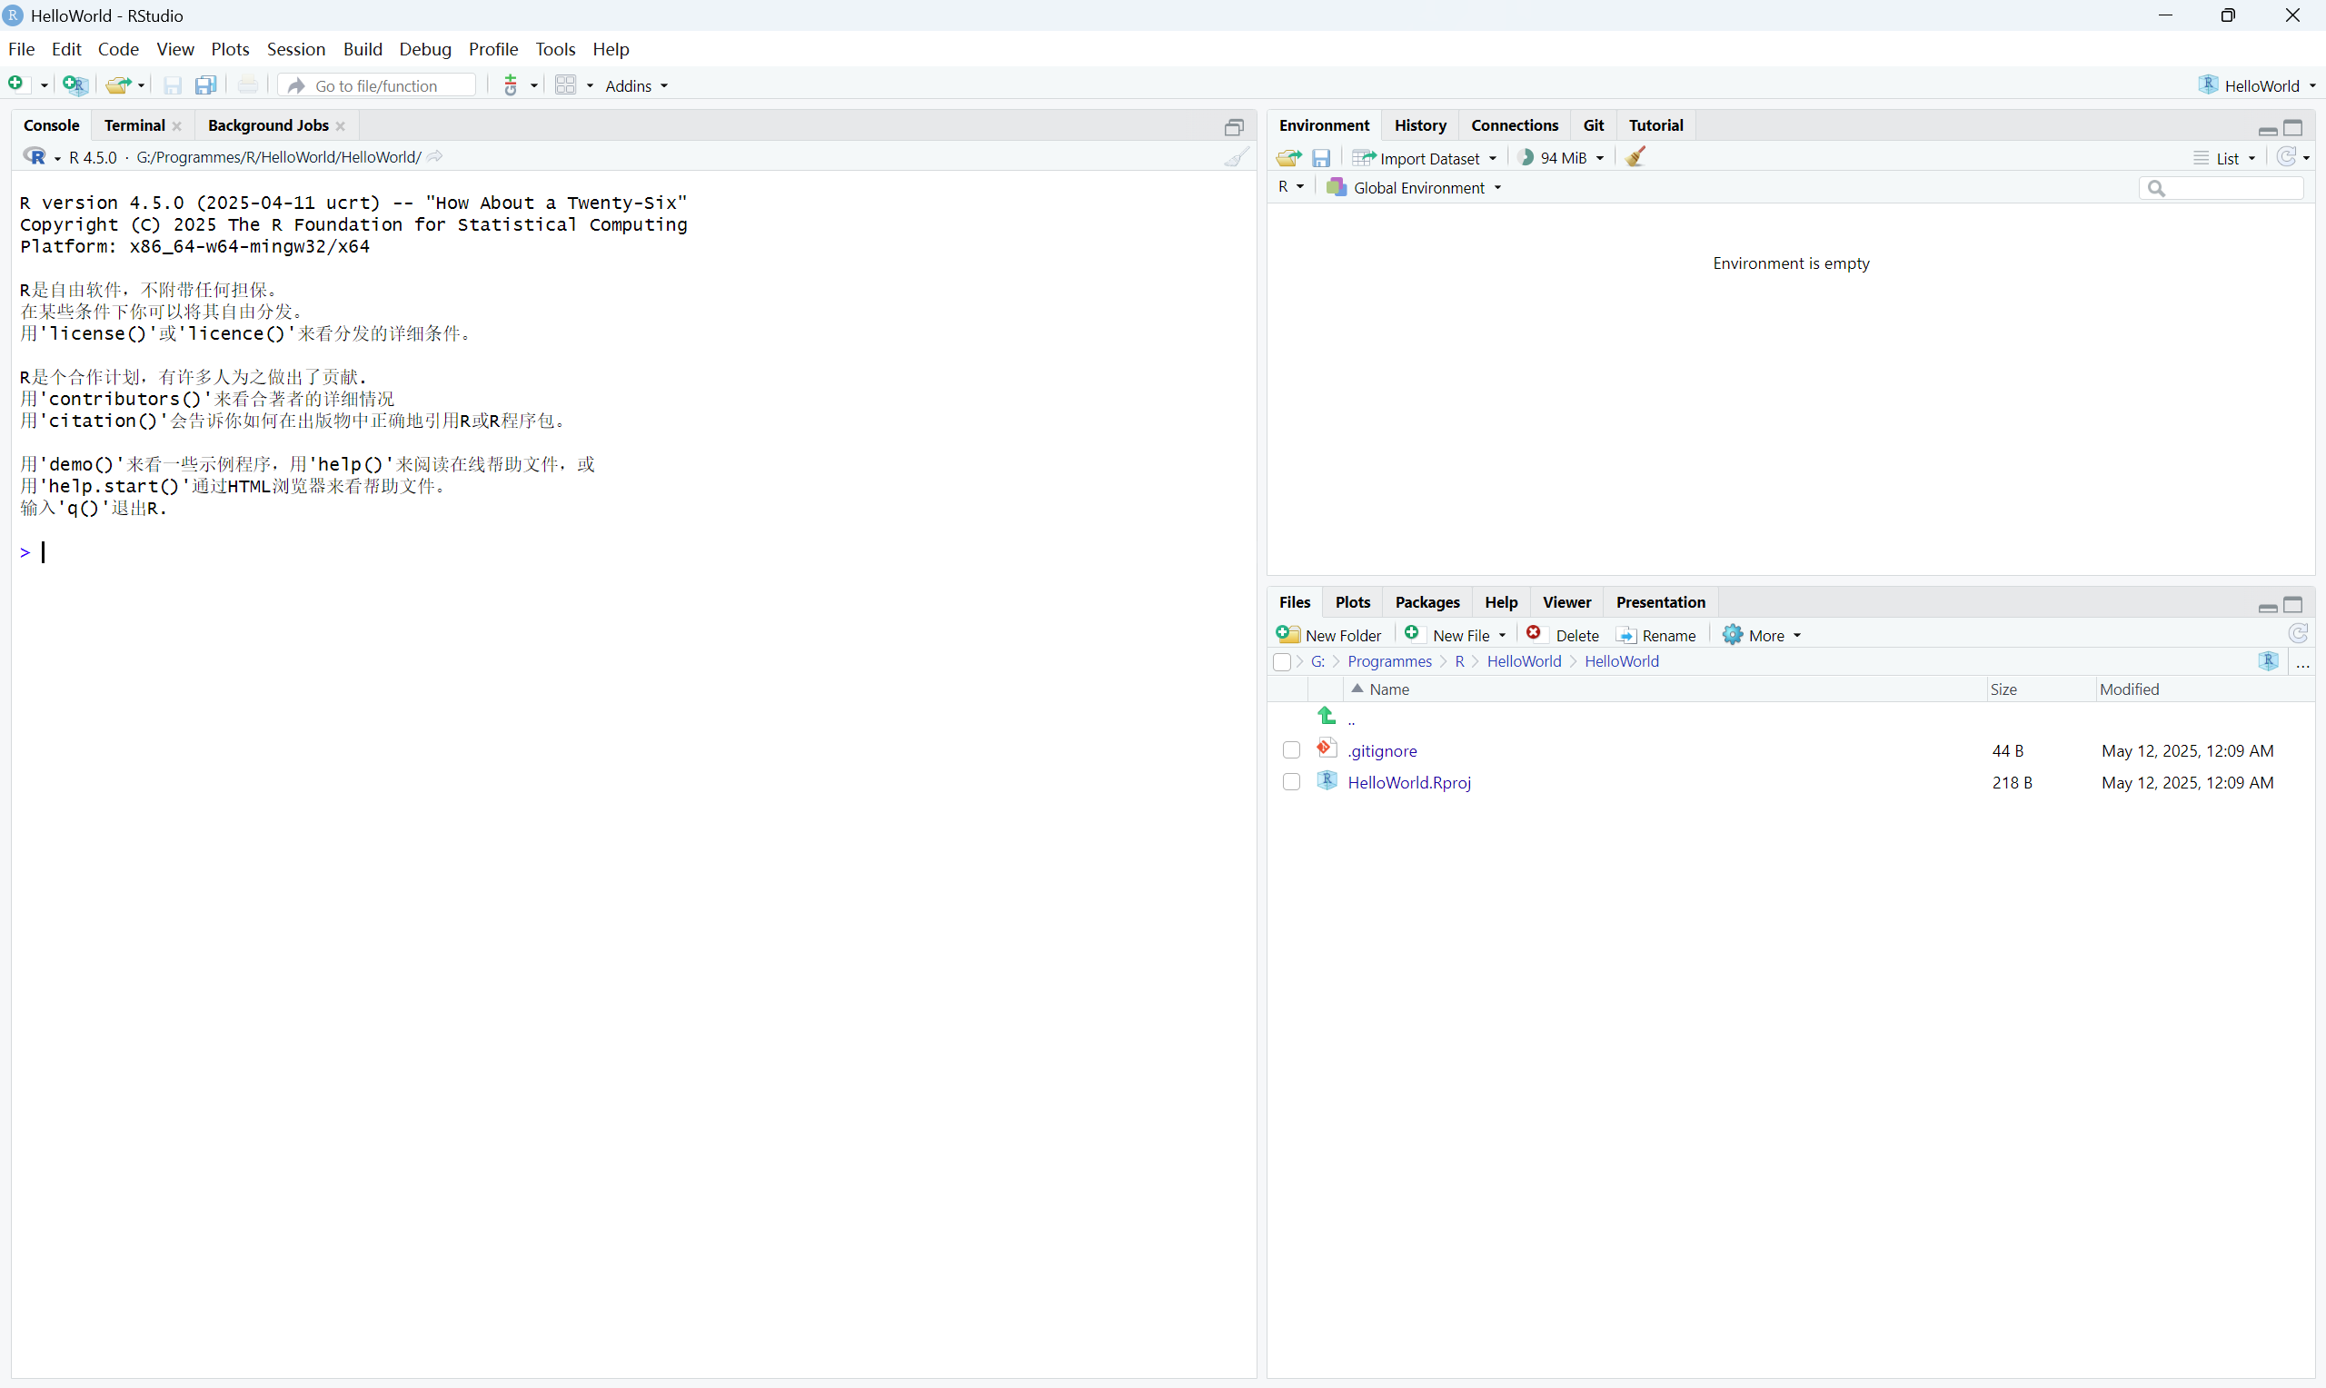Go up to parent directory arrow icon
2326x1388 pixels.
coord(1327,717)
